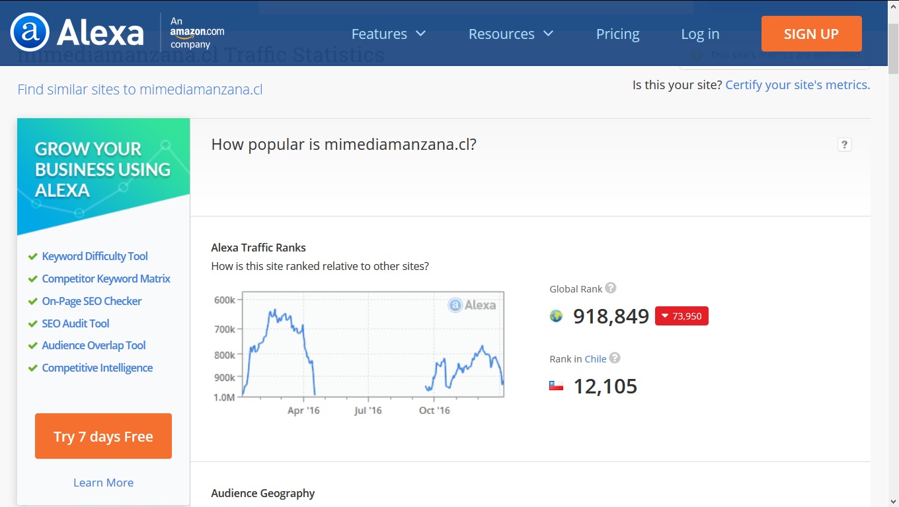Open the On-Page SEO Checker link

[x=92, y=301]
